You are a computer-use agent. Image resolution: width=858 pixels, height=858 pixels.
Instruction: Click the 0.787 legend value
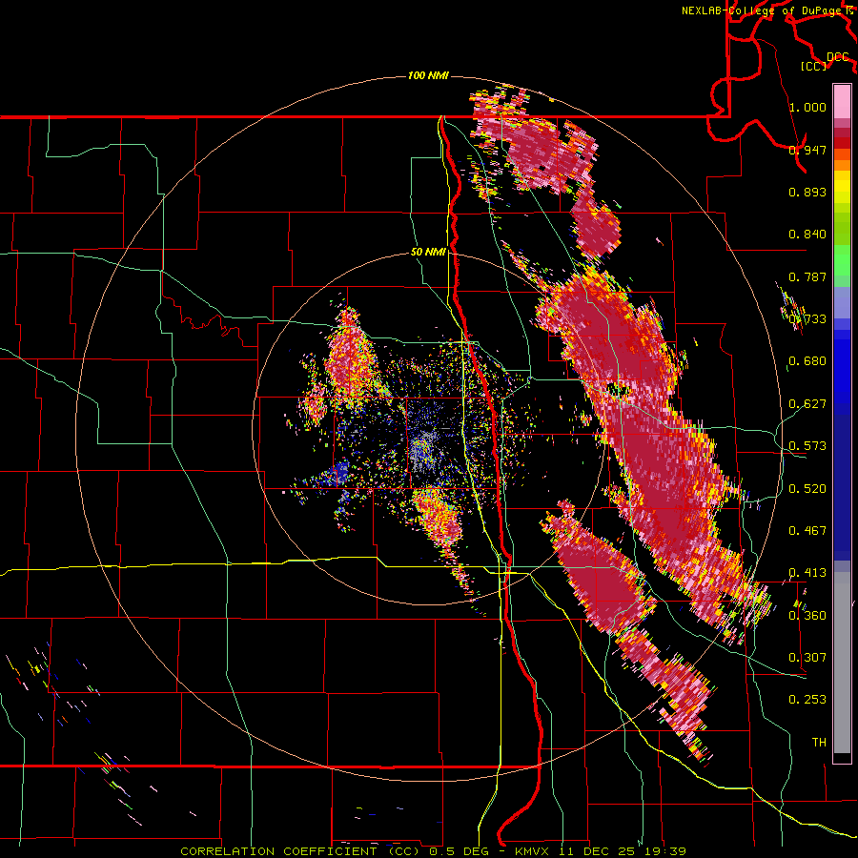[x=807, y=276]
